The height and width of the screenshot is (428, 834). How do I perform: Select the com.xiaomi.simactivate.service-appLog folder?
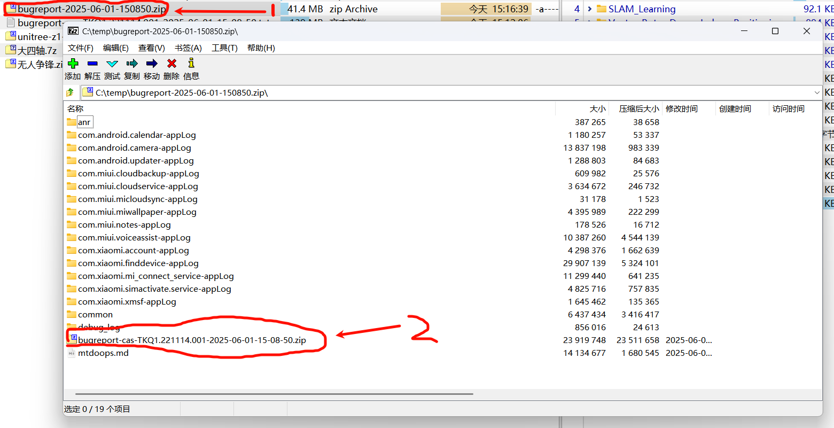click(x=154, y=289)
